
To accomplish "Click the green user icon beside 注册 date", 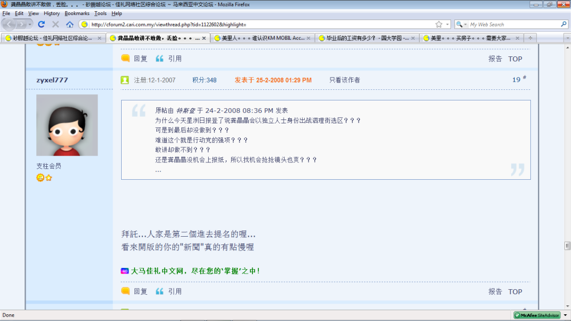I will pyautogui.click(x=125, y=80).
